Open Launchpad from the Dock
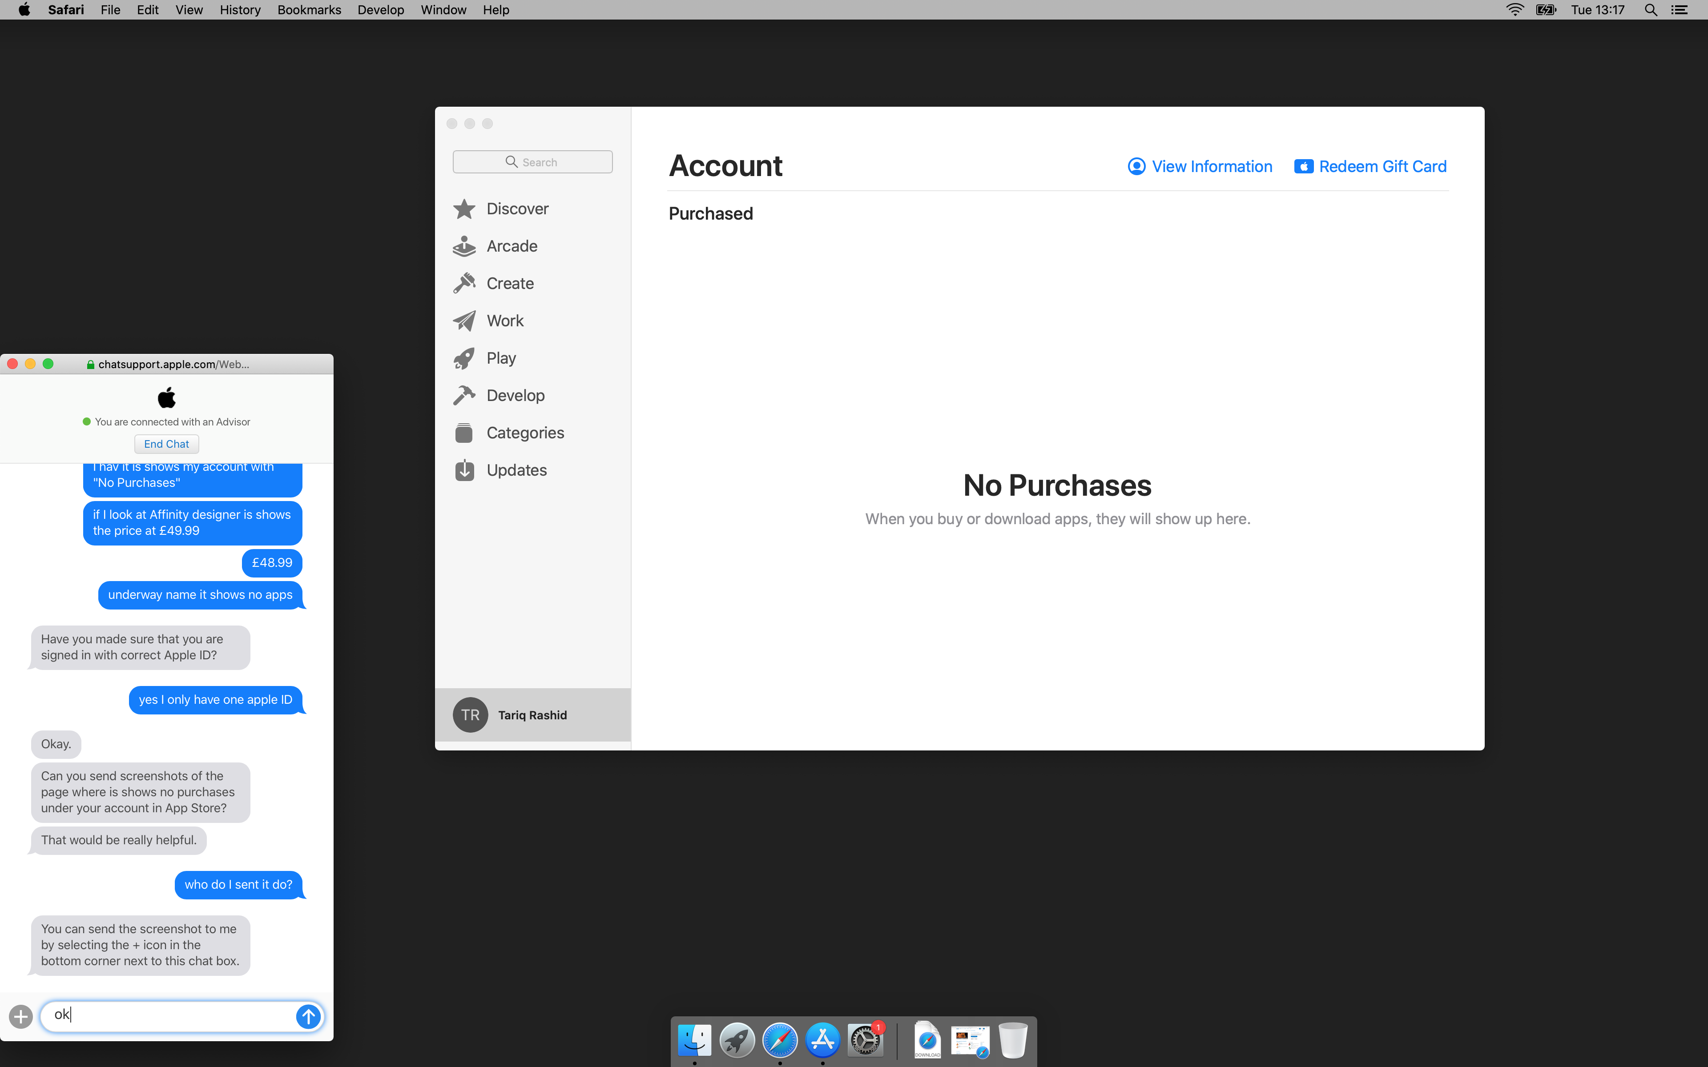The width and height of the screenshot is (1708, 1067). click(737, 1040)
